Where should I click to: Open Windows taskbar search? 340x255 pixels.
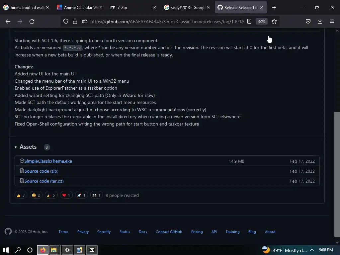click(x=18, y=250)
